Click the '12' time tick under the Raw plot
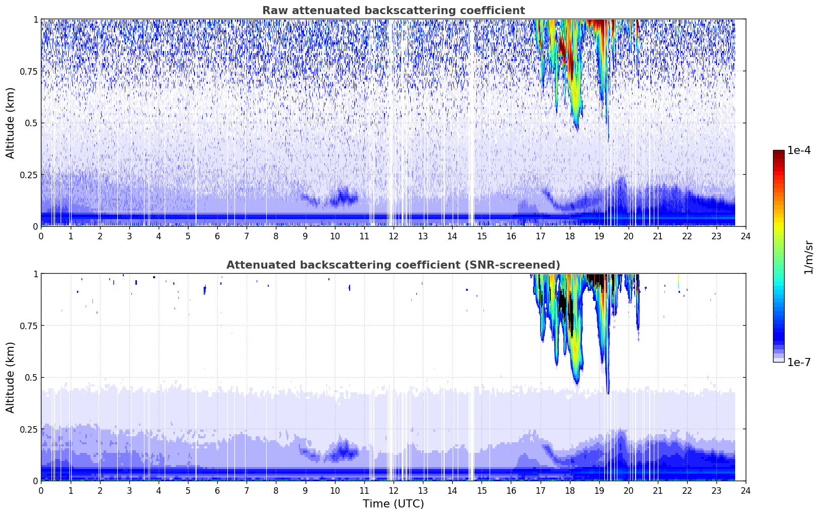Screen dimensions: 819x515 (x=393, y=236)
